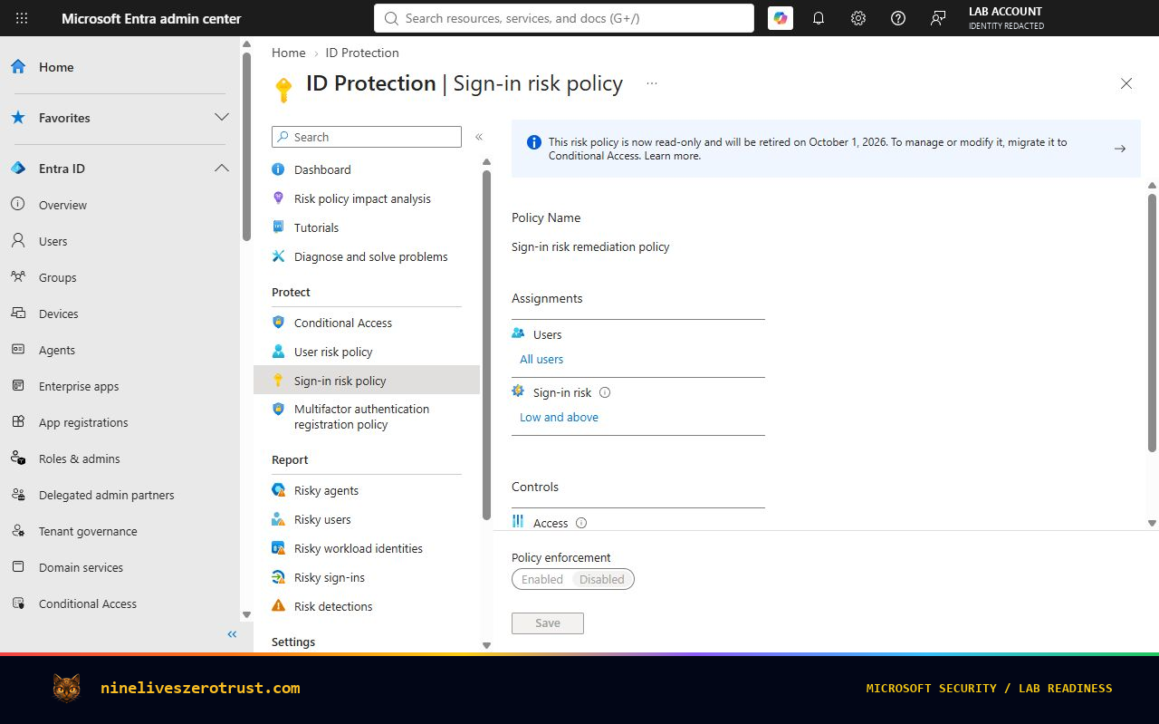The image size is (1159, 724).
Task: Click the Dashboard info icon
Action: (x=279, y=169)
